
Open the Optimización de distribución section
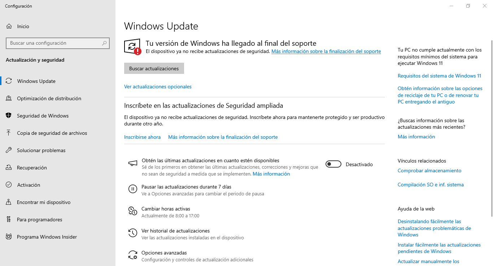(58, 98)
